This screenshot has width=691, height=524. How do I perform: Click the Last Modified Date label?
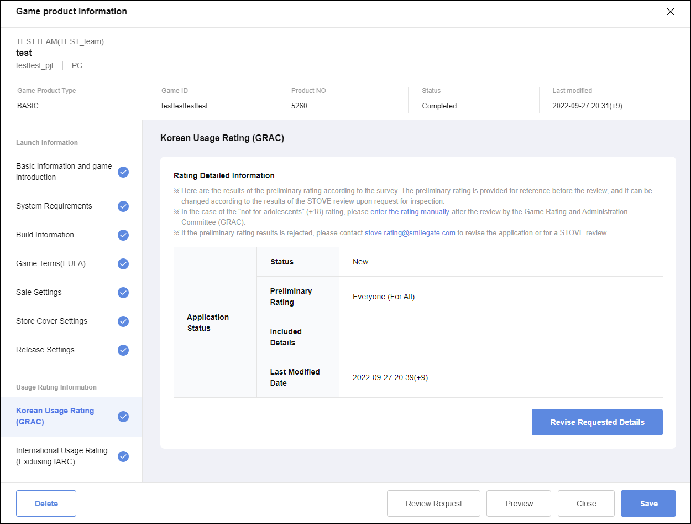295,377
